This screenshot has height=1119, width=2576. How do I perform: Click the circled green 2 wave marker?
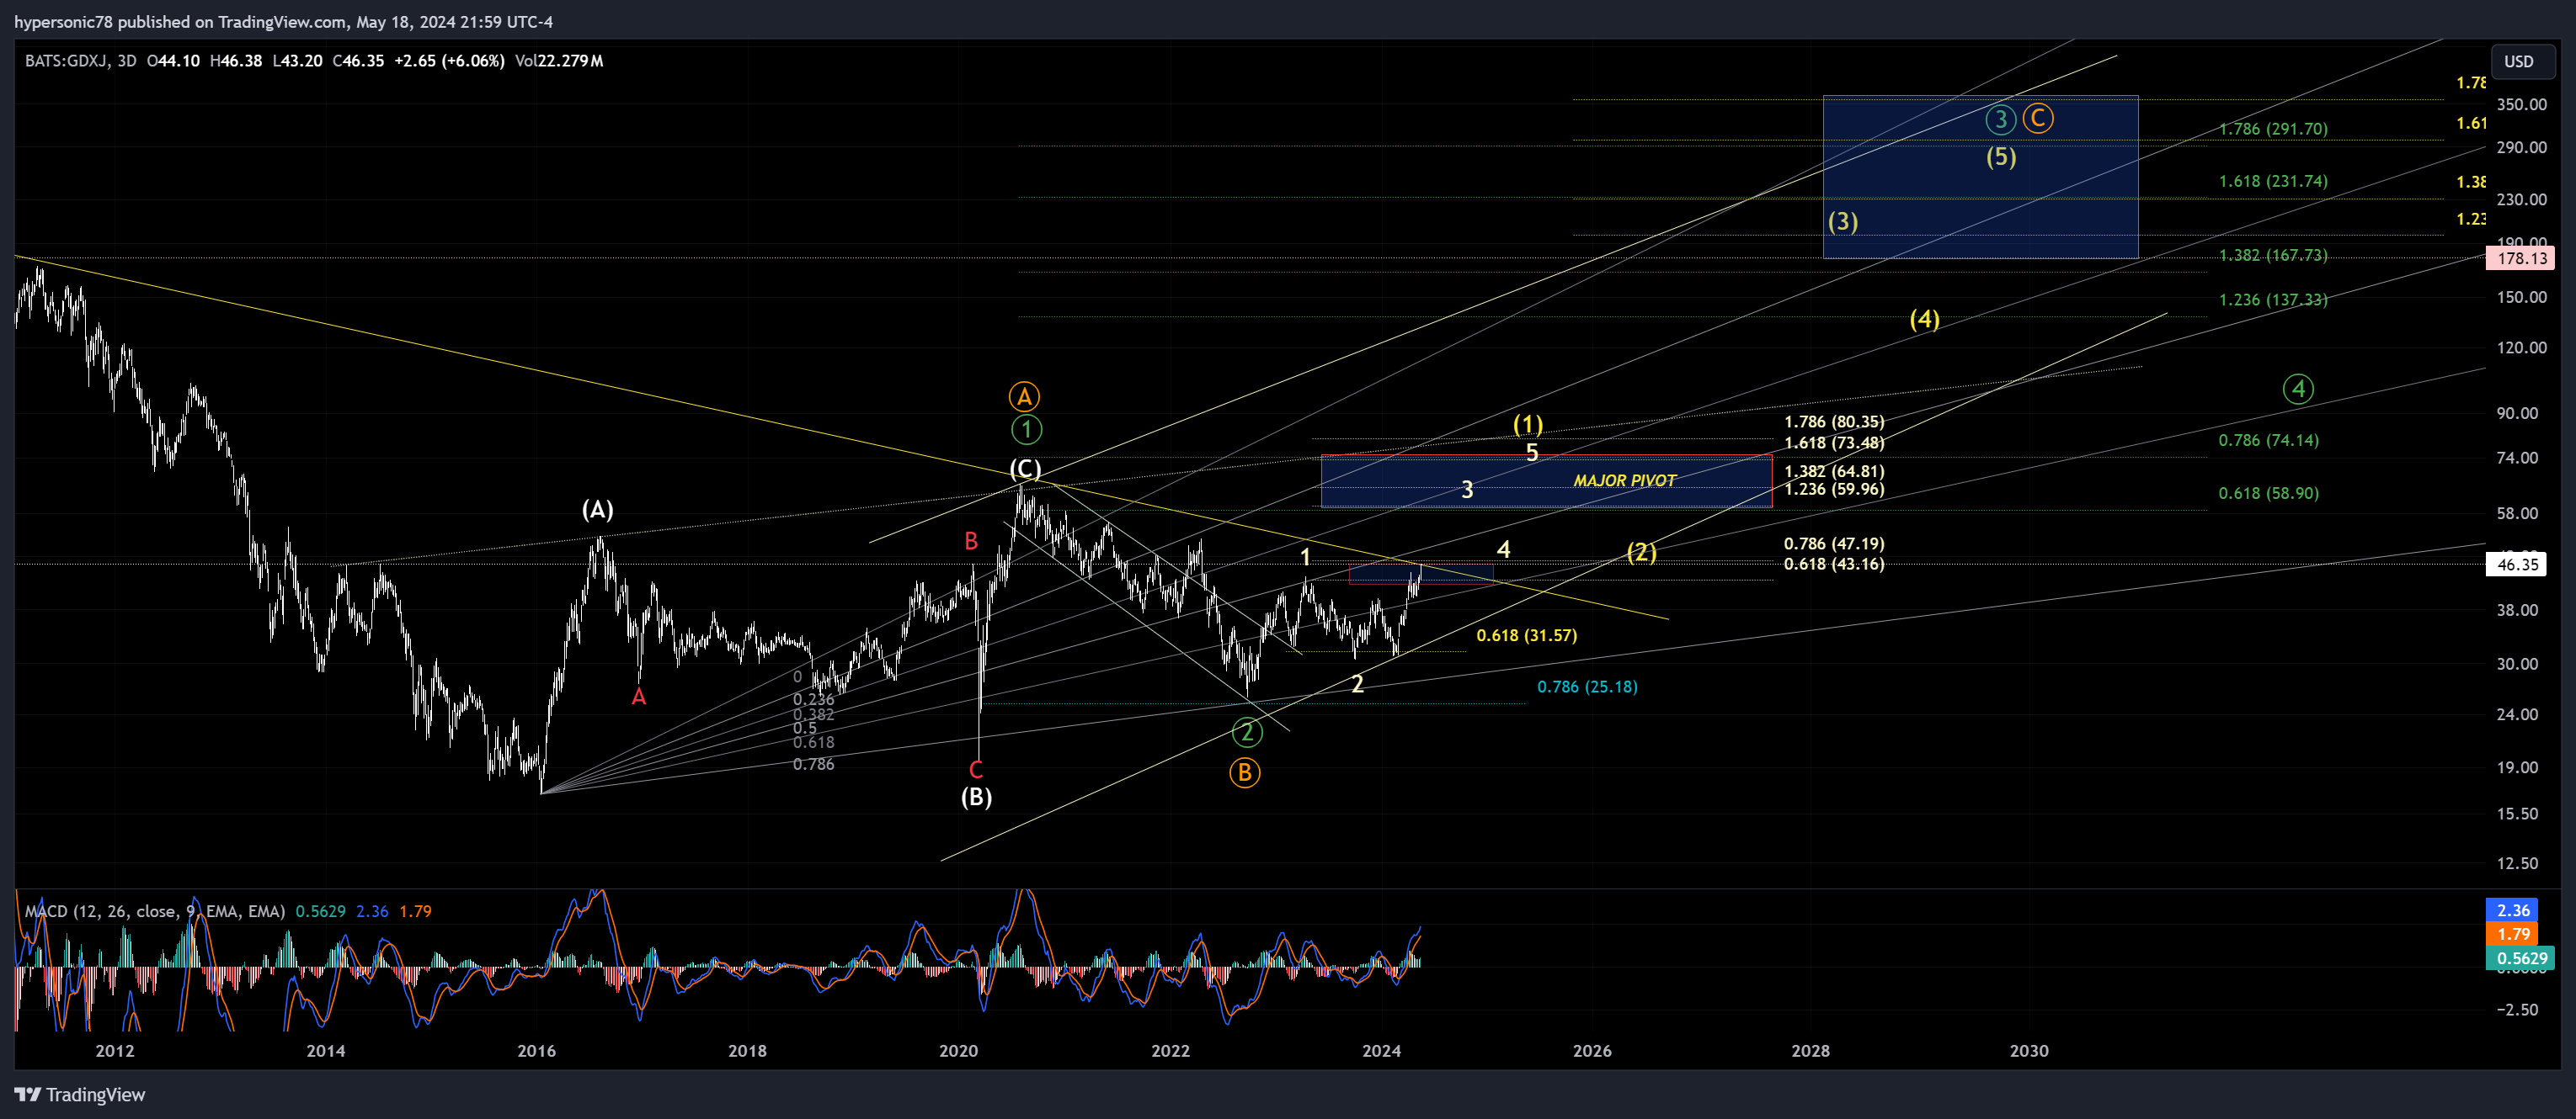[x=1246, y=732]
